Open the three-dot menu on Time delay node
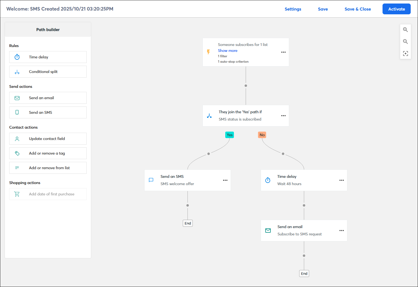418x287 pixels. pos(342,180)
